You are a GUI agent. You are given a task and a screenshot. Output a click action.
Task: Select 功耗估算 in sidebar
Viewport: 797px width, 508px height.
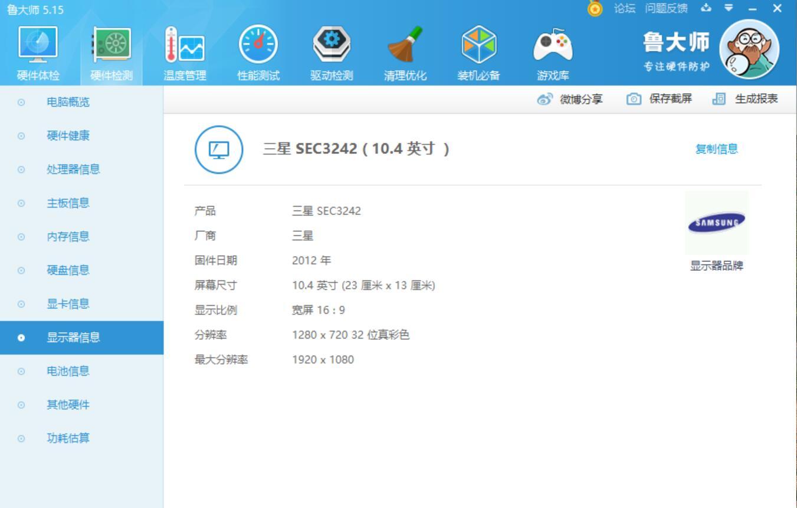coord(81,438)
